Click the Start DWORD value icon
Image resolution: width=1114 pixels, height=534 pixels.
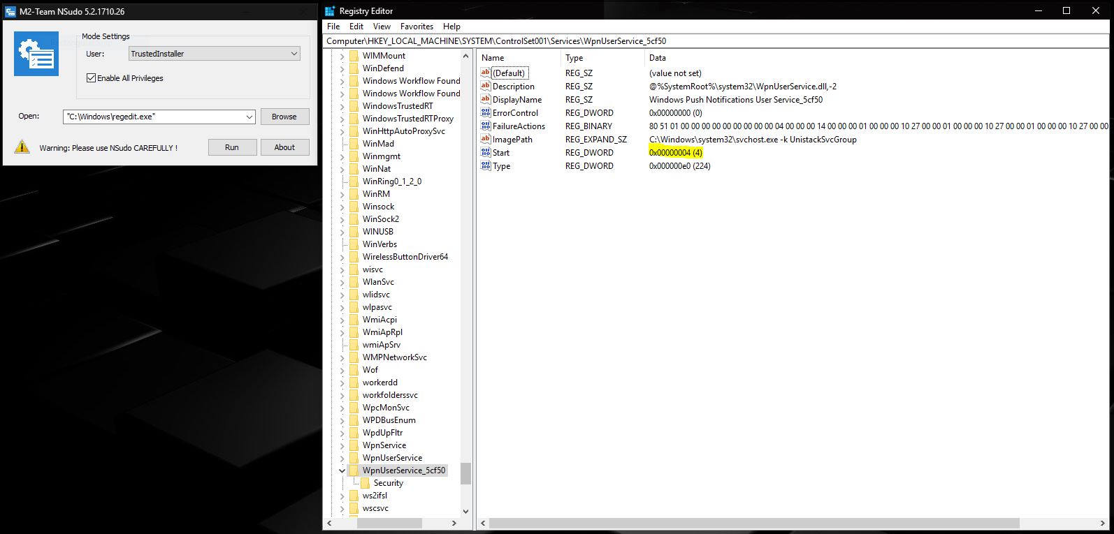486,152
